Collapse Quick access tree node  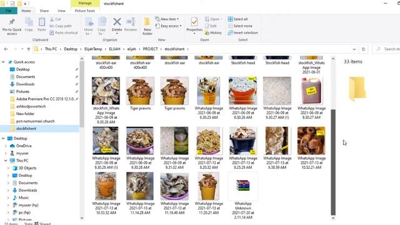pos(3,62)
